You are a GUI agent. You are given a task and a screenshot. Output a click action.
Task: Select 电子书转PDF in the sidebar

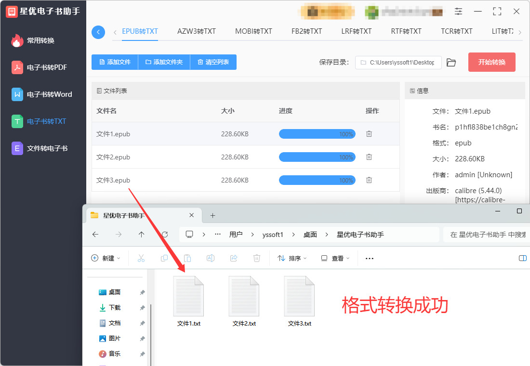pyautogui.click(x=39, y=67)
